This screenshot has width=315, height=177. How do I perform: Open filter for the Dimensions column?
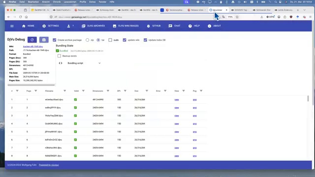point(108,91)
